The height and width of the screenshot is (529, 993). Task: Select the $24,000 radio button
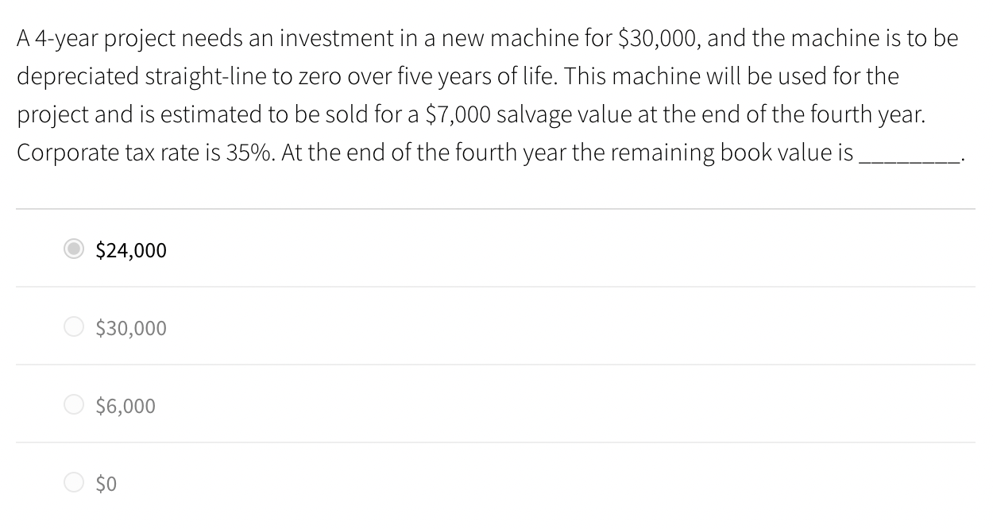pos(74,249)
